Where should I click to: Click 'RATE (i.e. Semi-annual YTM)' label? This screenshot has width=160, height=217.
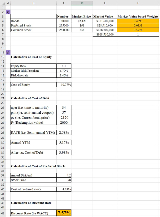coord(33,132)
